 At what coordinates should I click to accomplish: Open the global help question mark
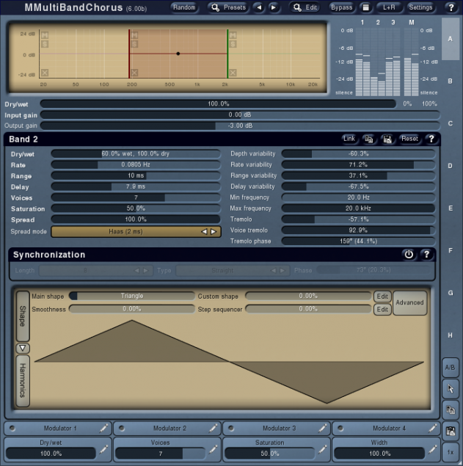click(x=451, y=7)
